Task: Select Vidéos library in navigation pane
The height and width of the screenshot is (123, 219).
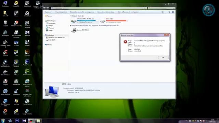Action: (x=49, y=30)
